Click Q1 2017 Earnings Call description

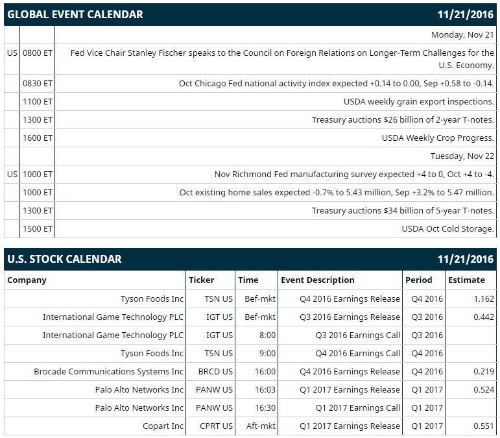(357, 408)
